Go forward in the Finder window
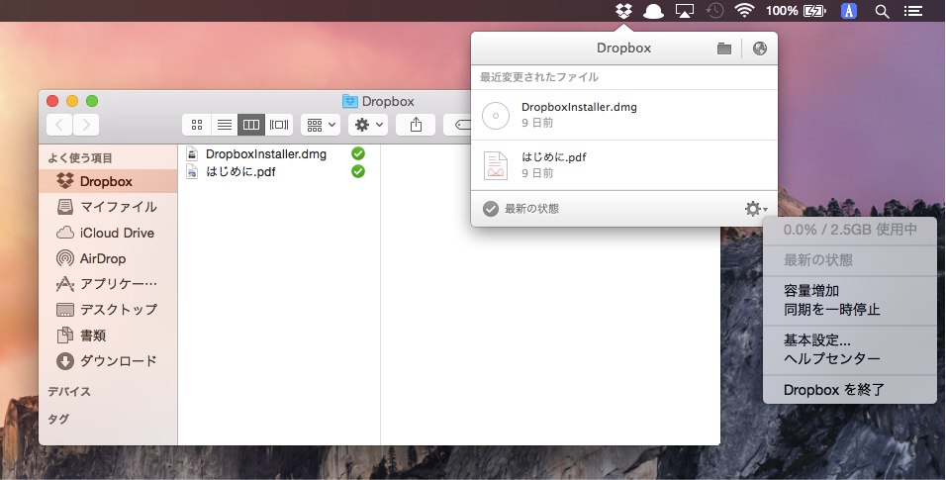 tap(86, 125)
